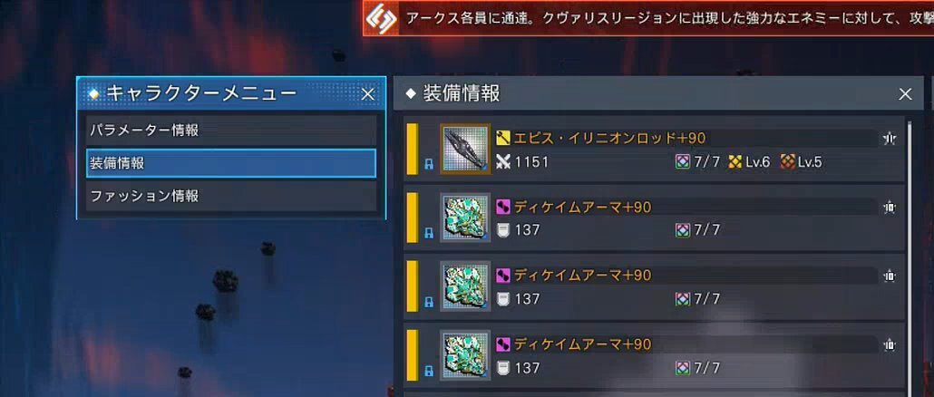This screenshot has height=397, width=934.
Task: Click the pink armor-type icon of the first armor
Action: 503,208
